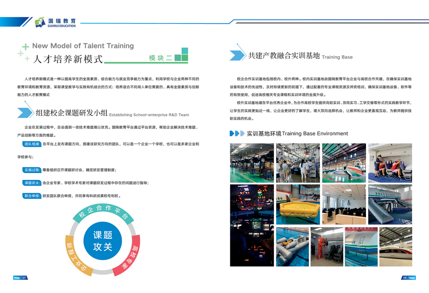Click the central 课题攻关 blue circle
The width and height of the screenshot is (429, 293).
point(103,241)
